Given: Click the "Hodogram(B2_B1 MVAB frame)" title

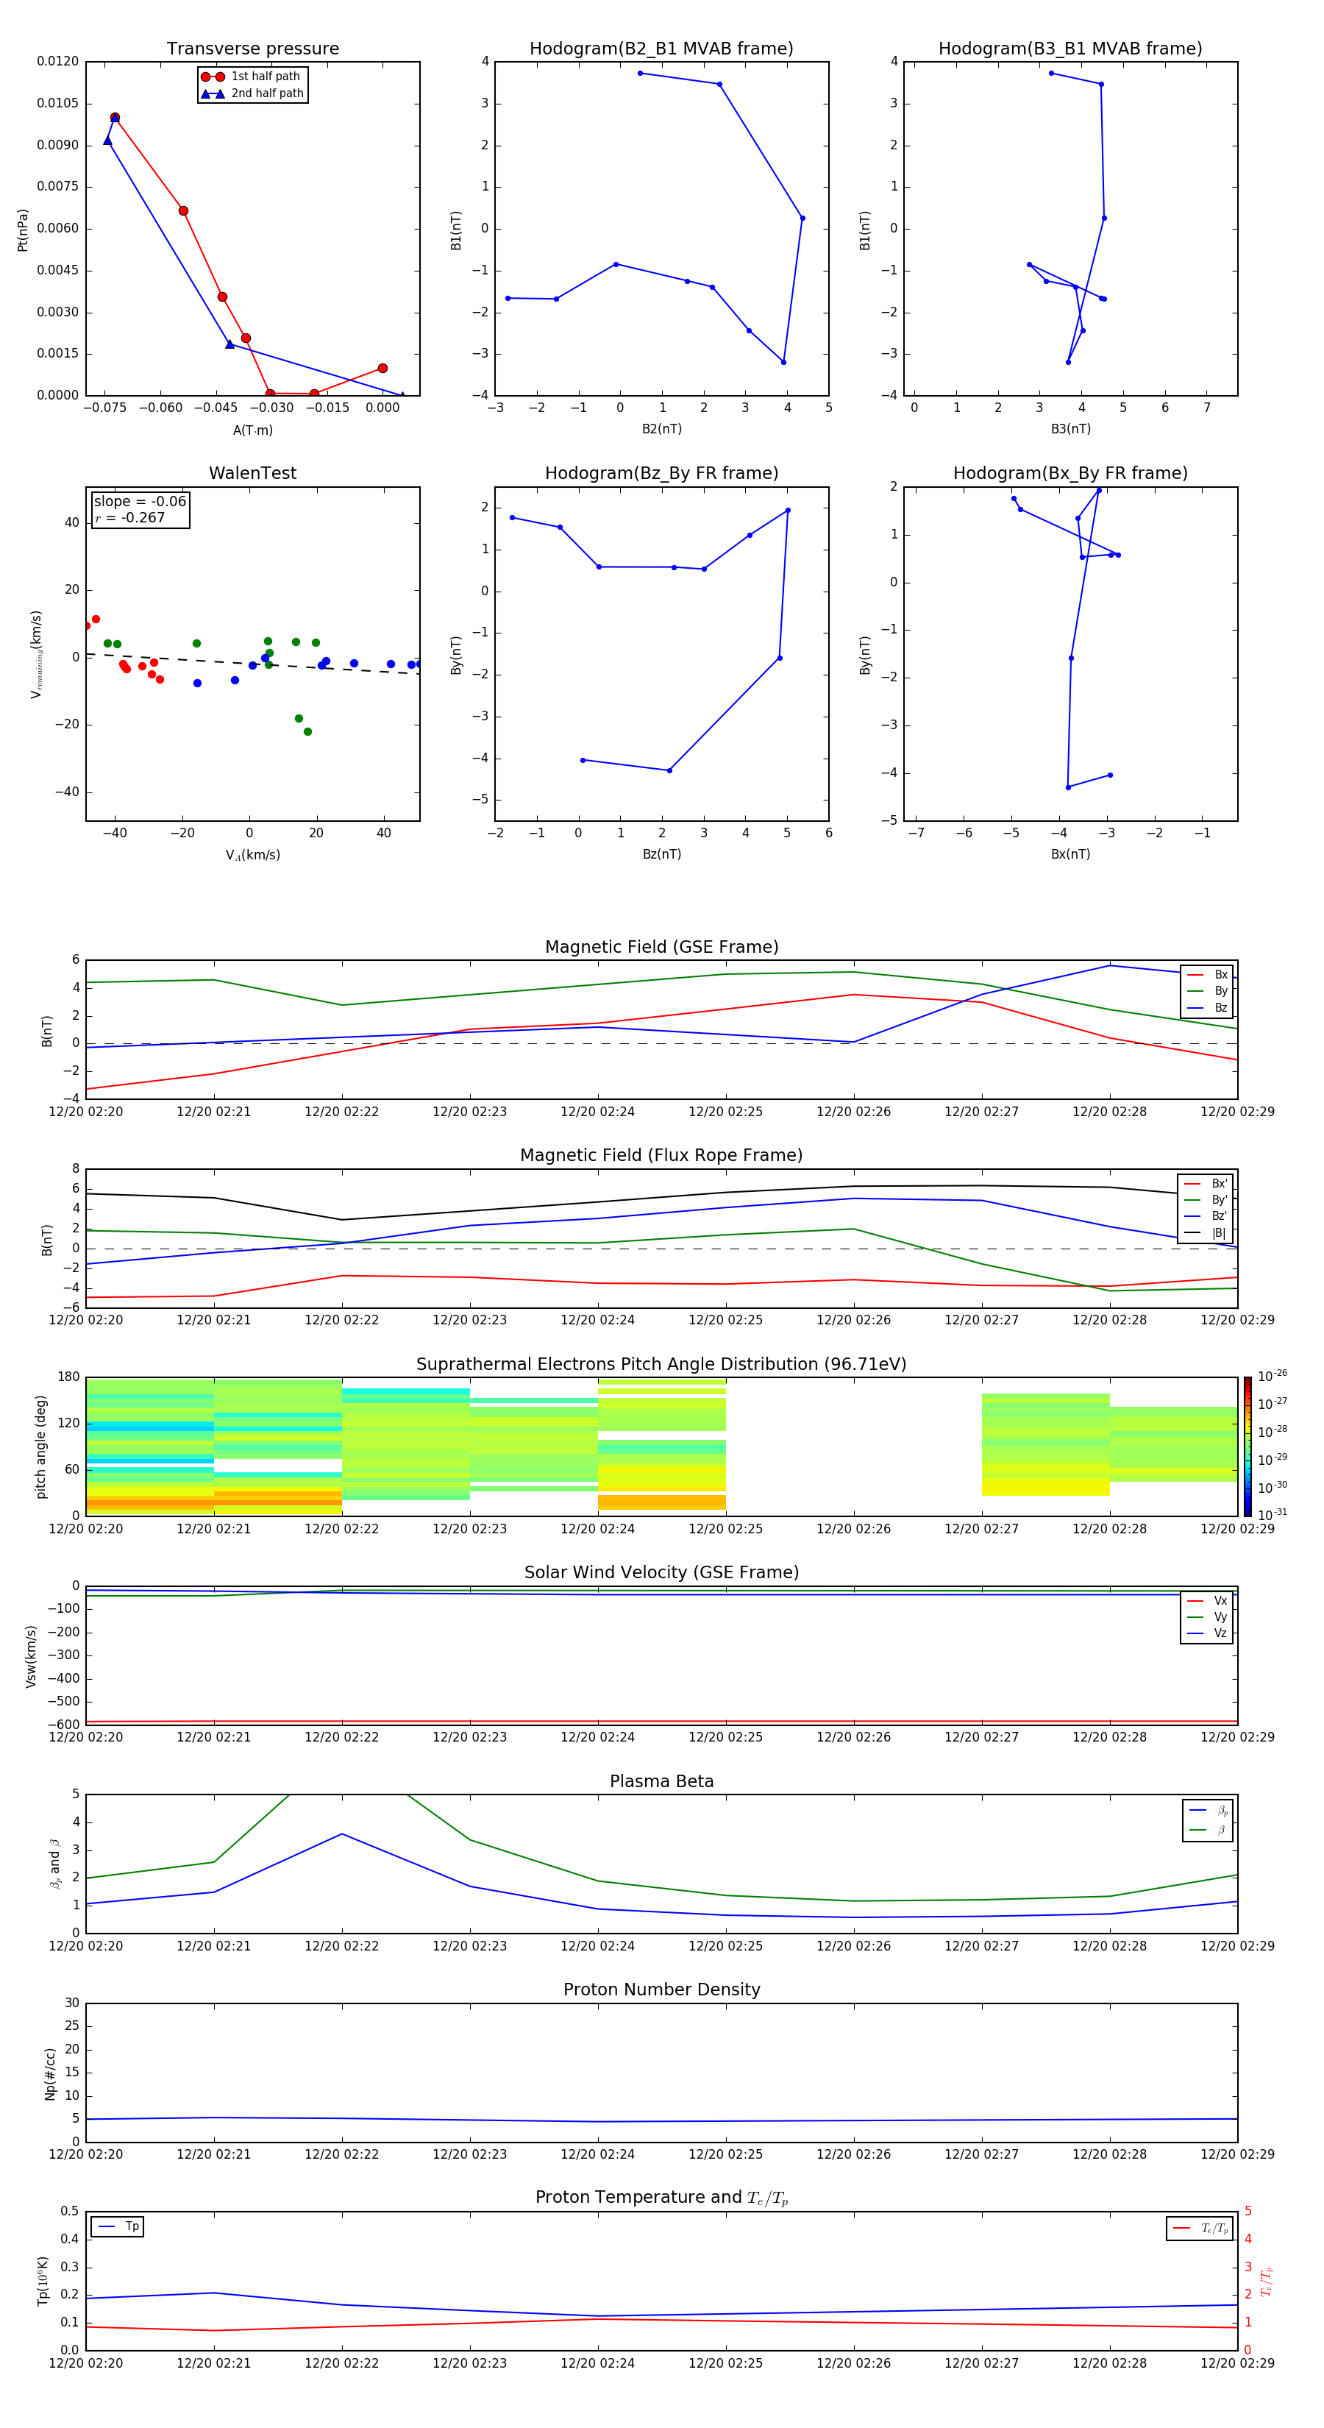Looking at the screenshot, I should click(661, 49).
